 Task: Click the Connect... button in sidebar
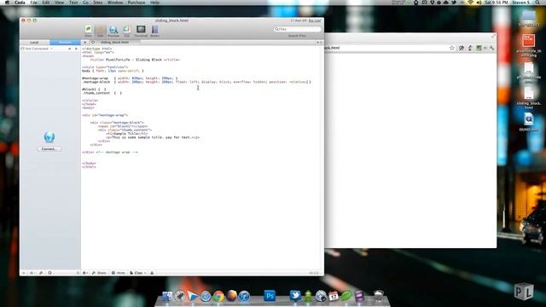click(49, 148)
